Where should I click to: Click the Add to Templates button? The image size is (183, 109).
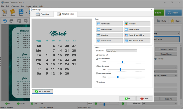(x=42, y=91)
